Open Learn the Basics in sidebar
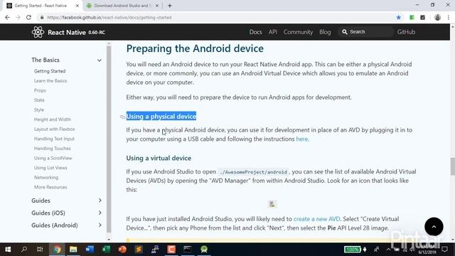This screenshot has width=455, height=256. point(50,80)
